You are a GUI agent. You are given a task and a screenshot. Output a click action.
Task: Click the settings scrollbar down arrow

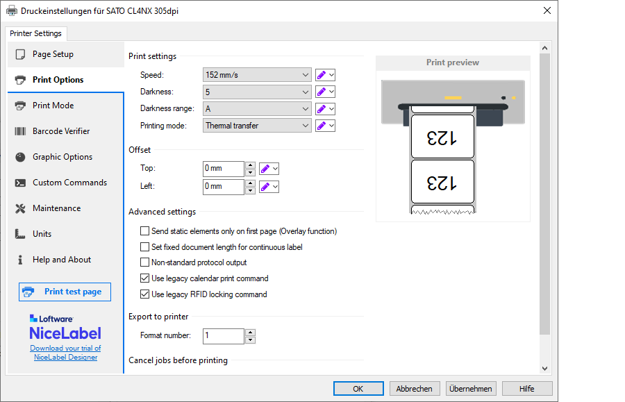545,369
